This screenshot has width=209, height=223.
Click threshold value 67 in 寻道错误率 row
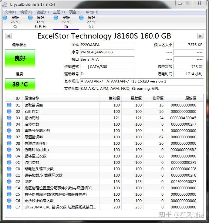[161, 137]
